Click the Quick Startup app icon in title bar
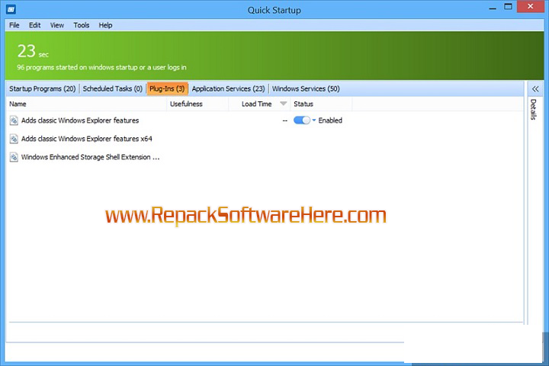The height and width of the screenshot is (366, 549). (x=11, y=9)
